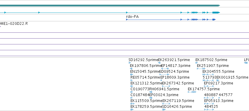Click the SD16292.5prime EST label

pos(143,60)
